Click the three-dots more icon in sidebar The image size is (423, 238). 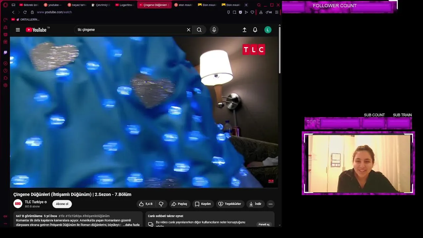(5, 224)
